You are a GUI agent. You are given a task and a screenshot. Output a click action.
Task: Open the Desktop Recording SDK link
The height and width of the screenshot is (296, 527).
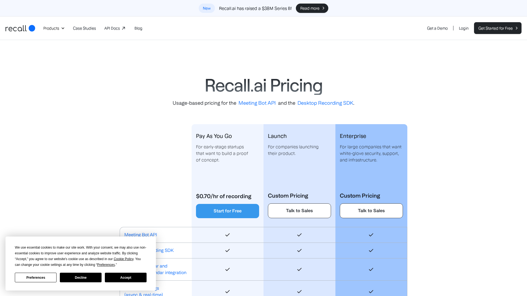click(325, 103)
